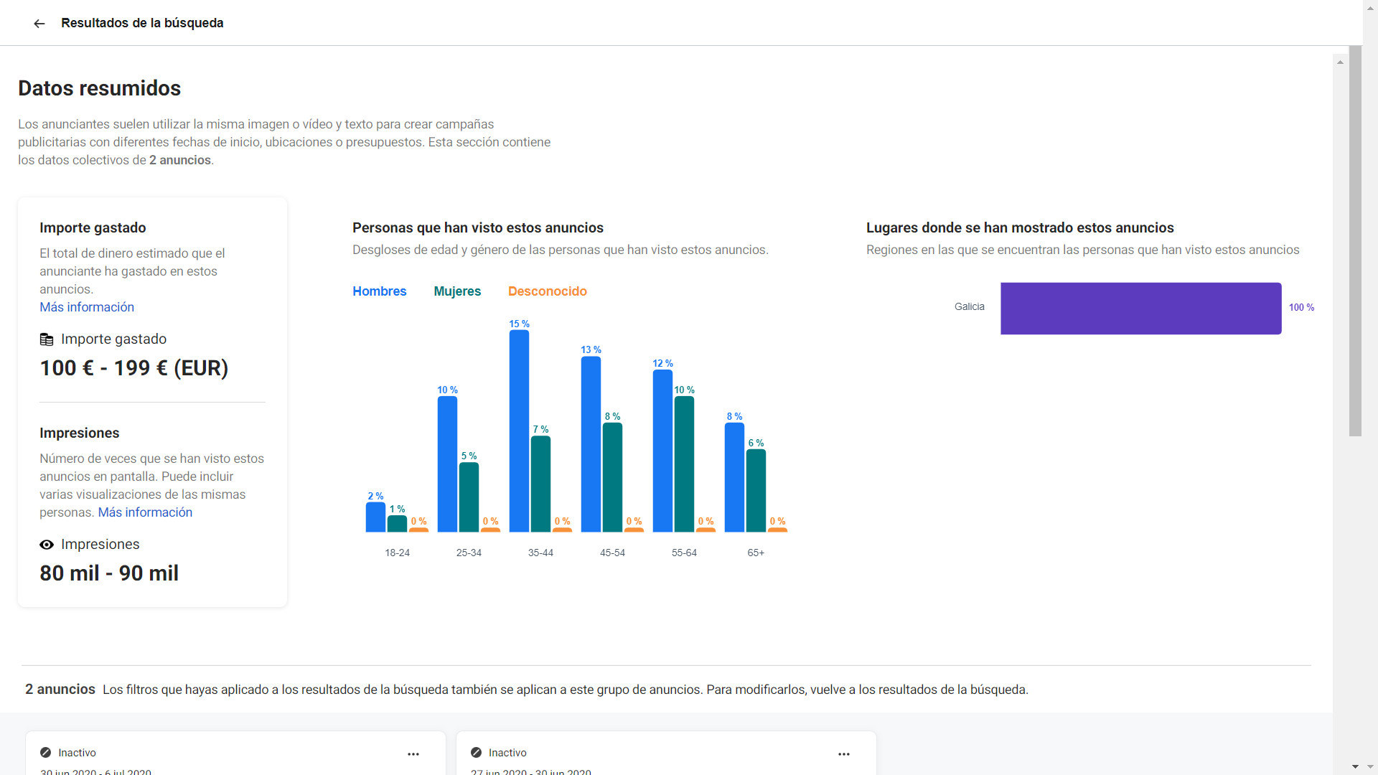Click the 'Galicia' region label

coord(970,307)
